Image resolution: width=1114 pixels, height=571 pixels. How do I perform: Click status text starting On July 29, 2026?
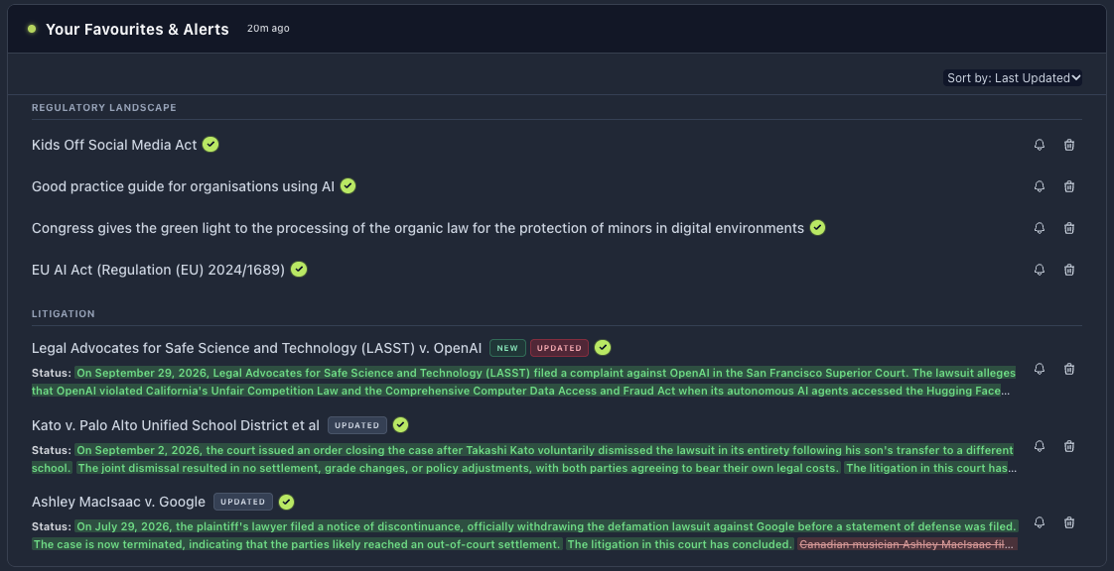point(525,535)
